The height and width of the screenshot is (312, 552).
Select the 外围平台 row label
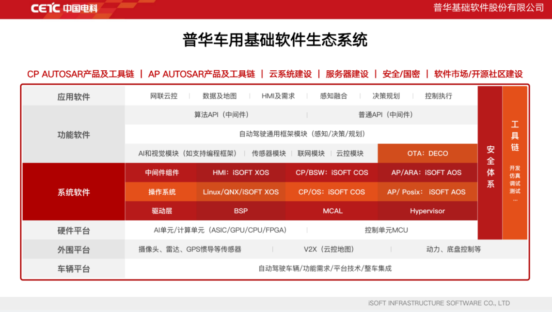[74, 250]
